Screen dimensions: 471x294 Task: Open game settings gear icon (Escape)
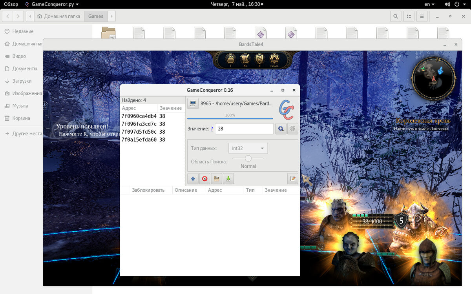(x=274, y=59)
